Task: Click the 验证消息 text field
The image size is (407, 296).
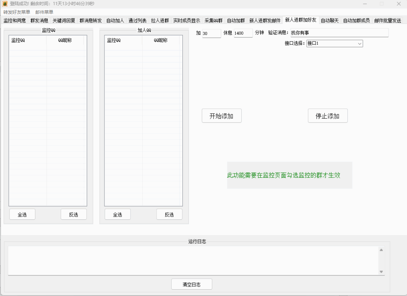Action: 339,33
